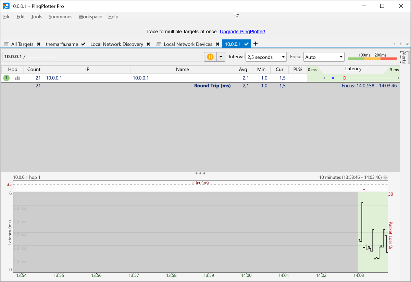Viewport: 411px width, 282px height.
Task: Click the red circle marker in latency graph
Action: [344, 78]
